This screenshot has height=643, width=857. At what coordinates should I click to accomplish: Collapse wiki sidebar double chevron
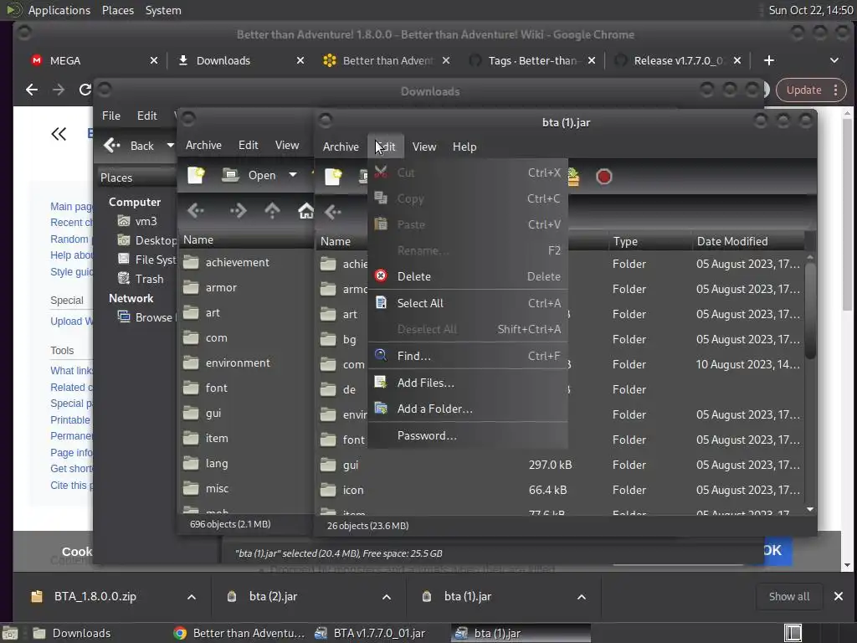coord(59,134)
